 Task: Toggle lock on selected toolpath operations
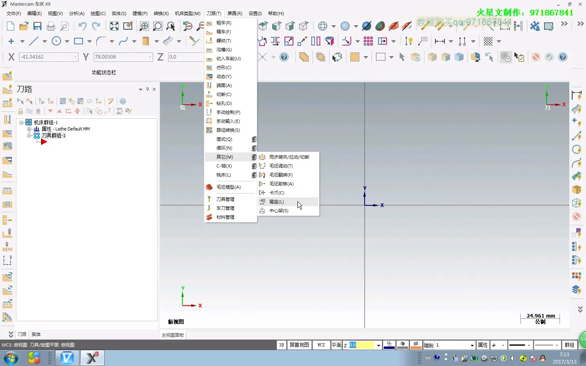[x=20, y=111]
